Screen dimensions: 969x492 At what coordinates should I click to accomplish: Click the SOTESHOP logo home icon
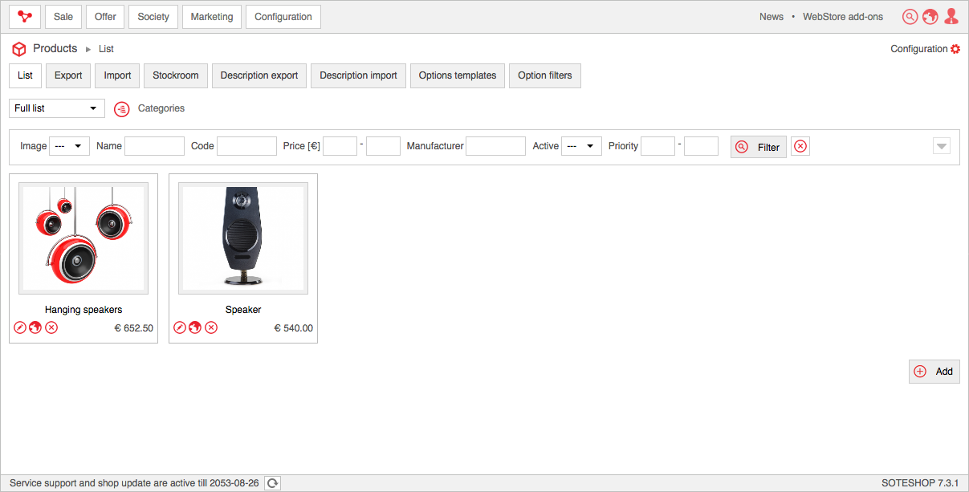[x=25, y=17]
